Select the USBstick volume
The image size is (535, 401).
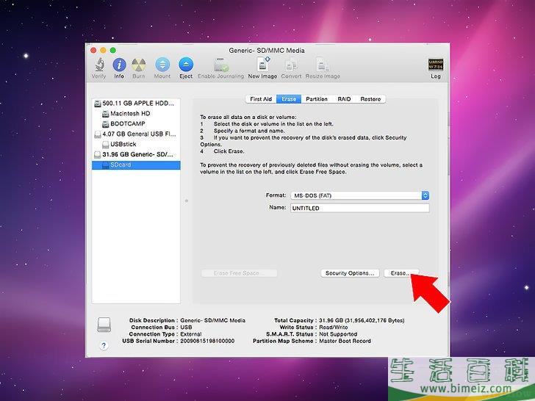click(x=136, y=144)
